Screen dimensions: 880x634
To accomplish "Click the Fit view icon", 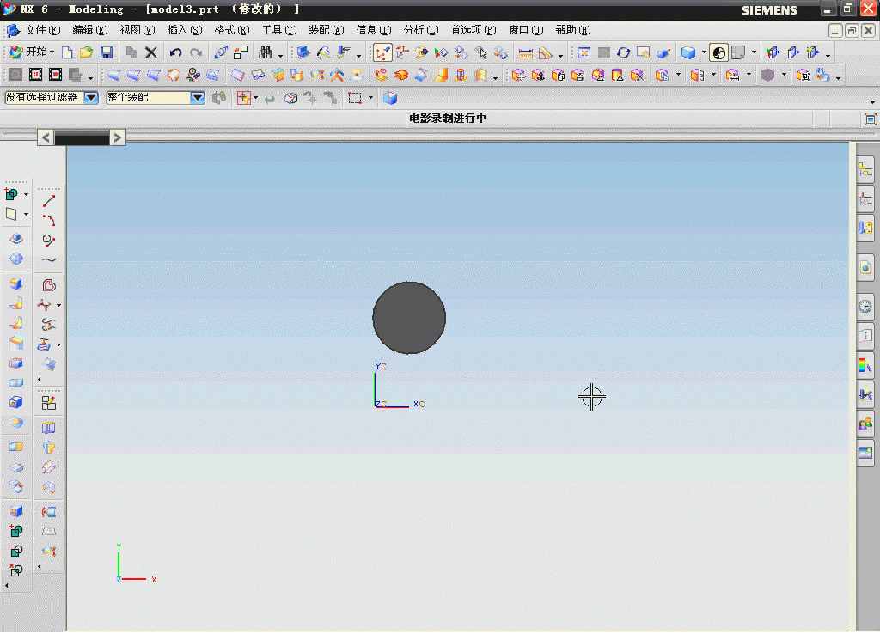I will pyautogui.click(x=584, y=52).
